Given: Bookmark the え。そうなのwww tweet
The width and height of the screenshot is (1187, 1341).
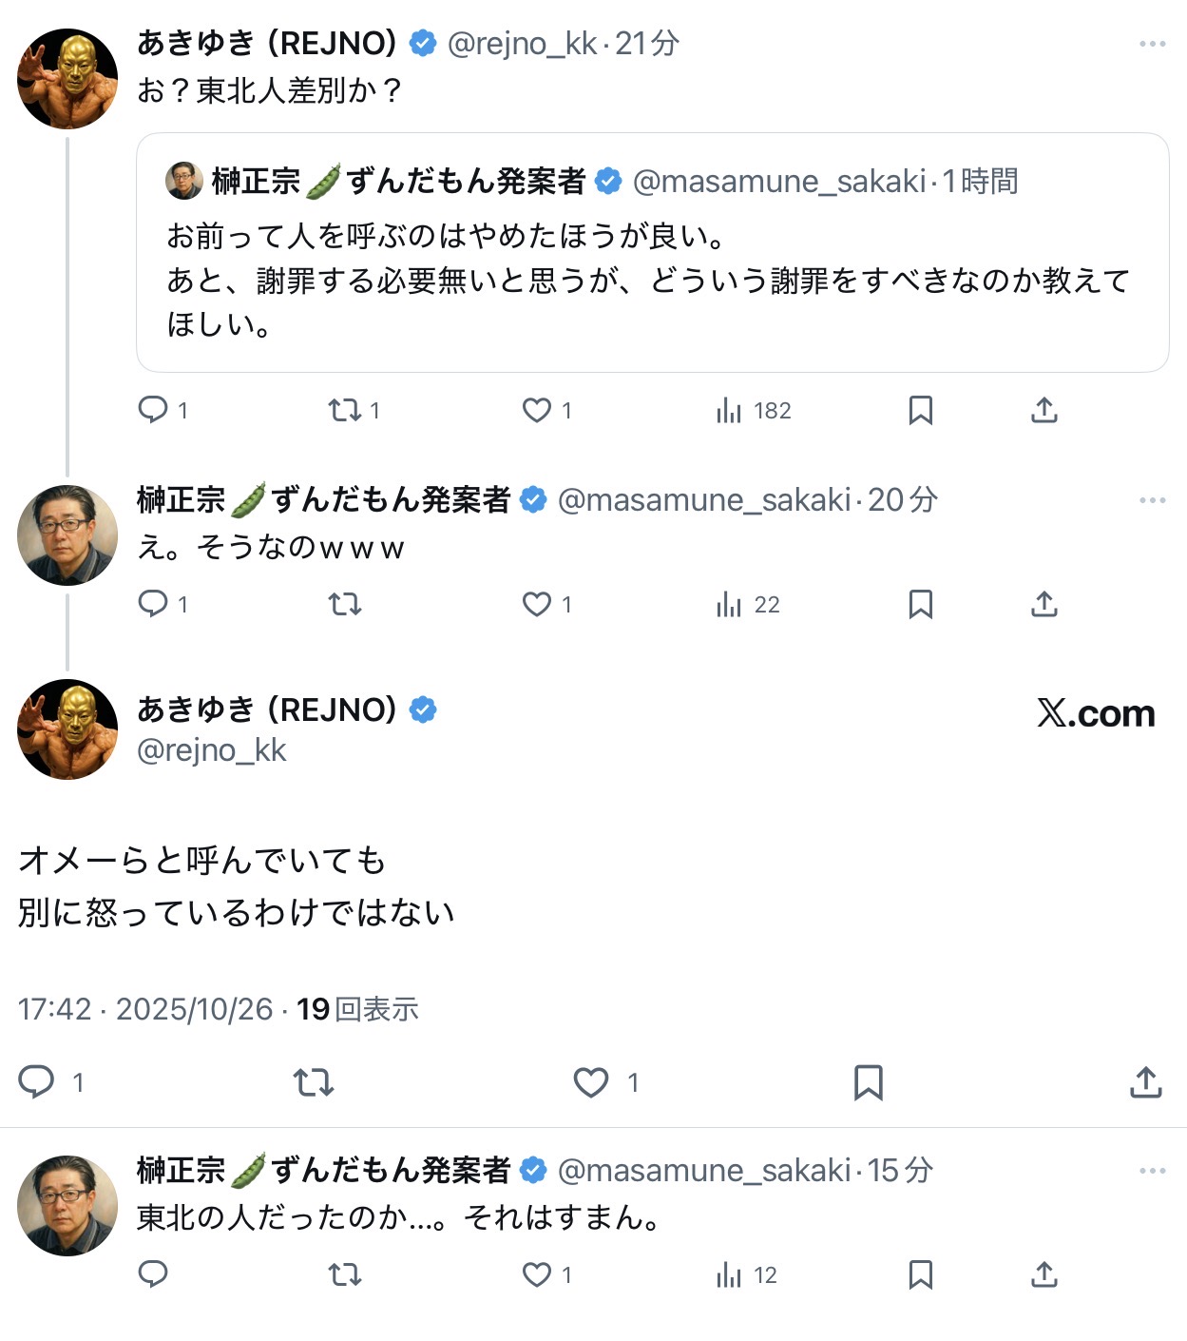Looking at the screenshot, I should (920, 604).
